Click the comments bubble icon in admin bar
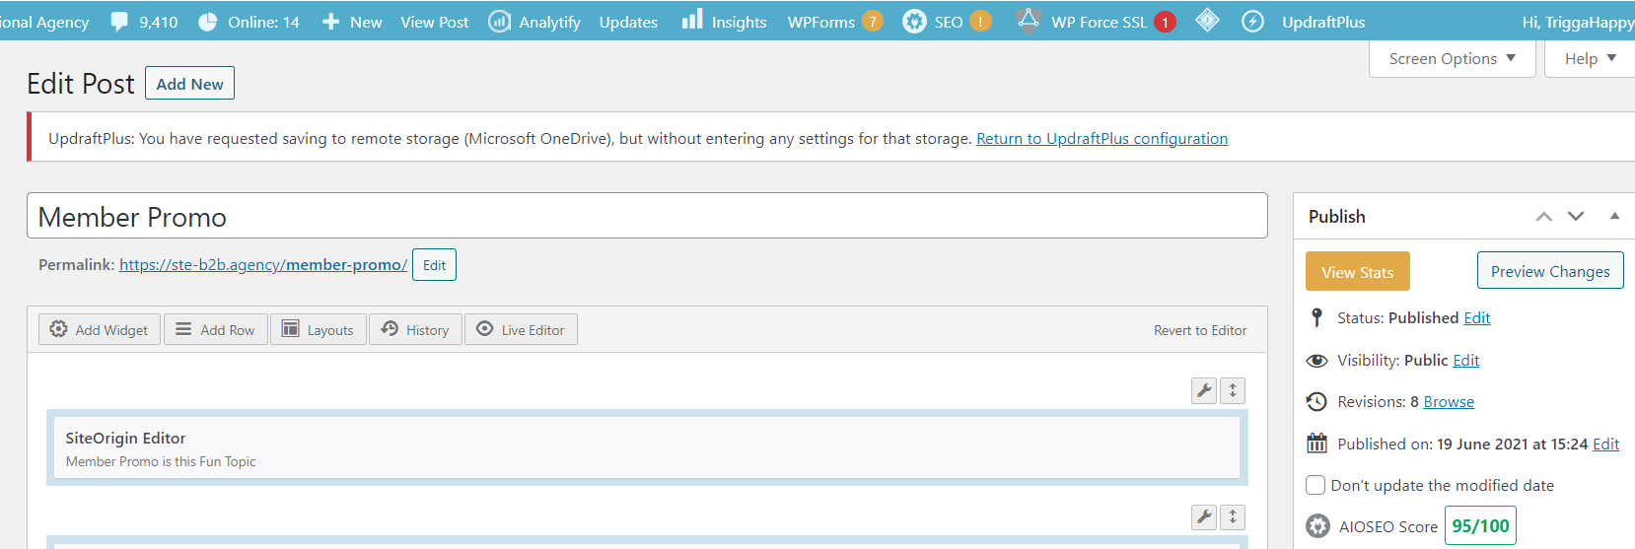The height and width of the screenshot is (549, 1635). click(119, 21)
